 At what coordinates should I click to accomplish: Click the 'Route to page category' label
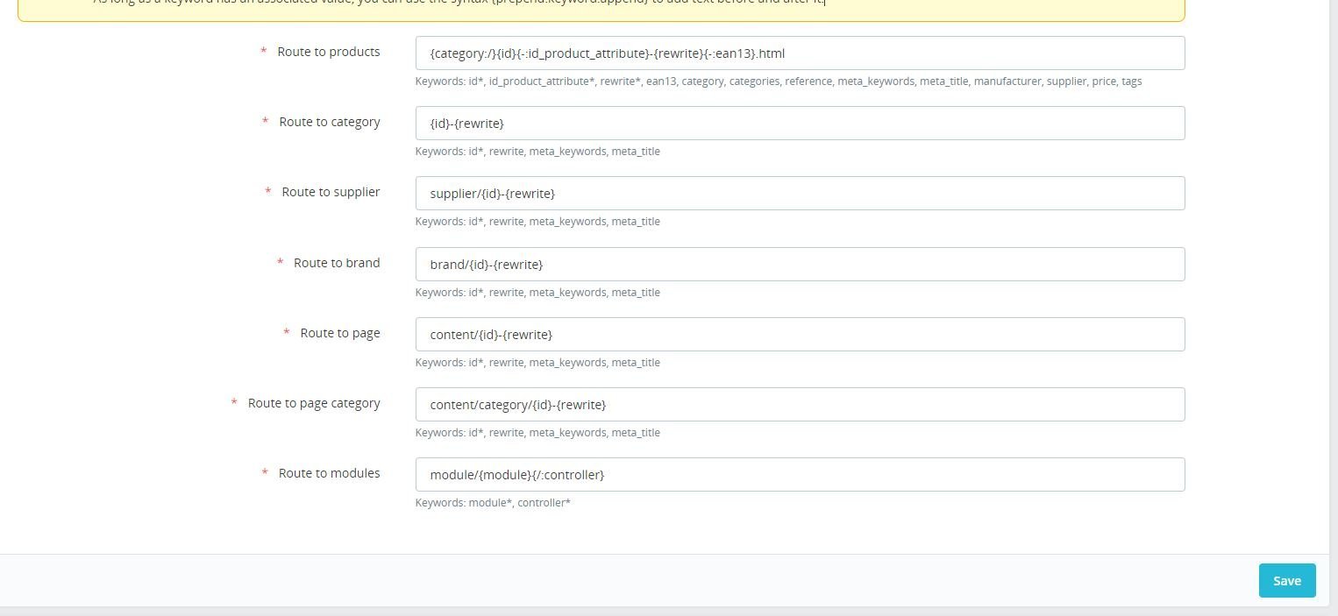tap(314, 403)
